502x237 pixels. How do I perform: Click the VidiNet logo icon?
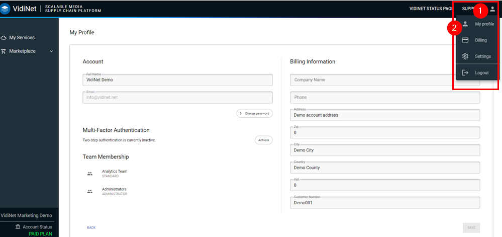pyautogui.click(x=6, y=9)
